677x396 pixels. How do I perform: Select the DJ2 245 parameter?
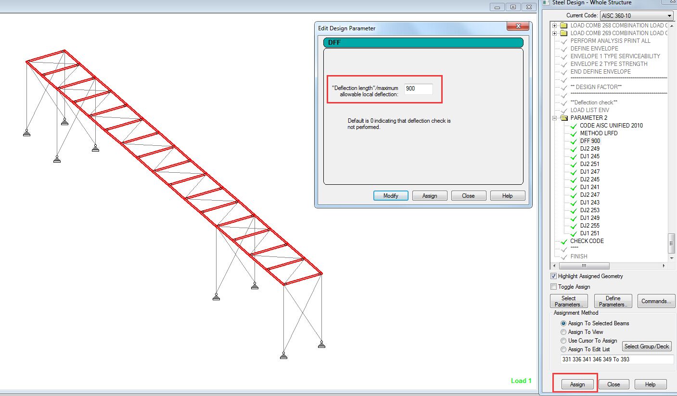(x=589, y=179)
